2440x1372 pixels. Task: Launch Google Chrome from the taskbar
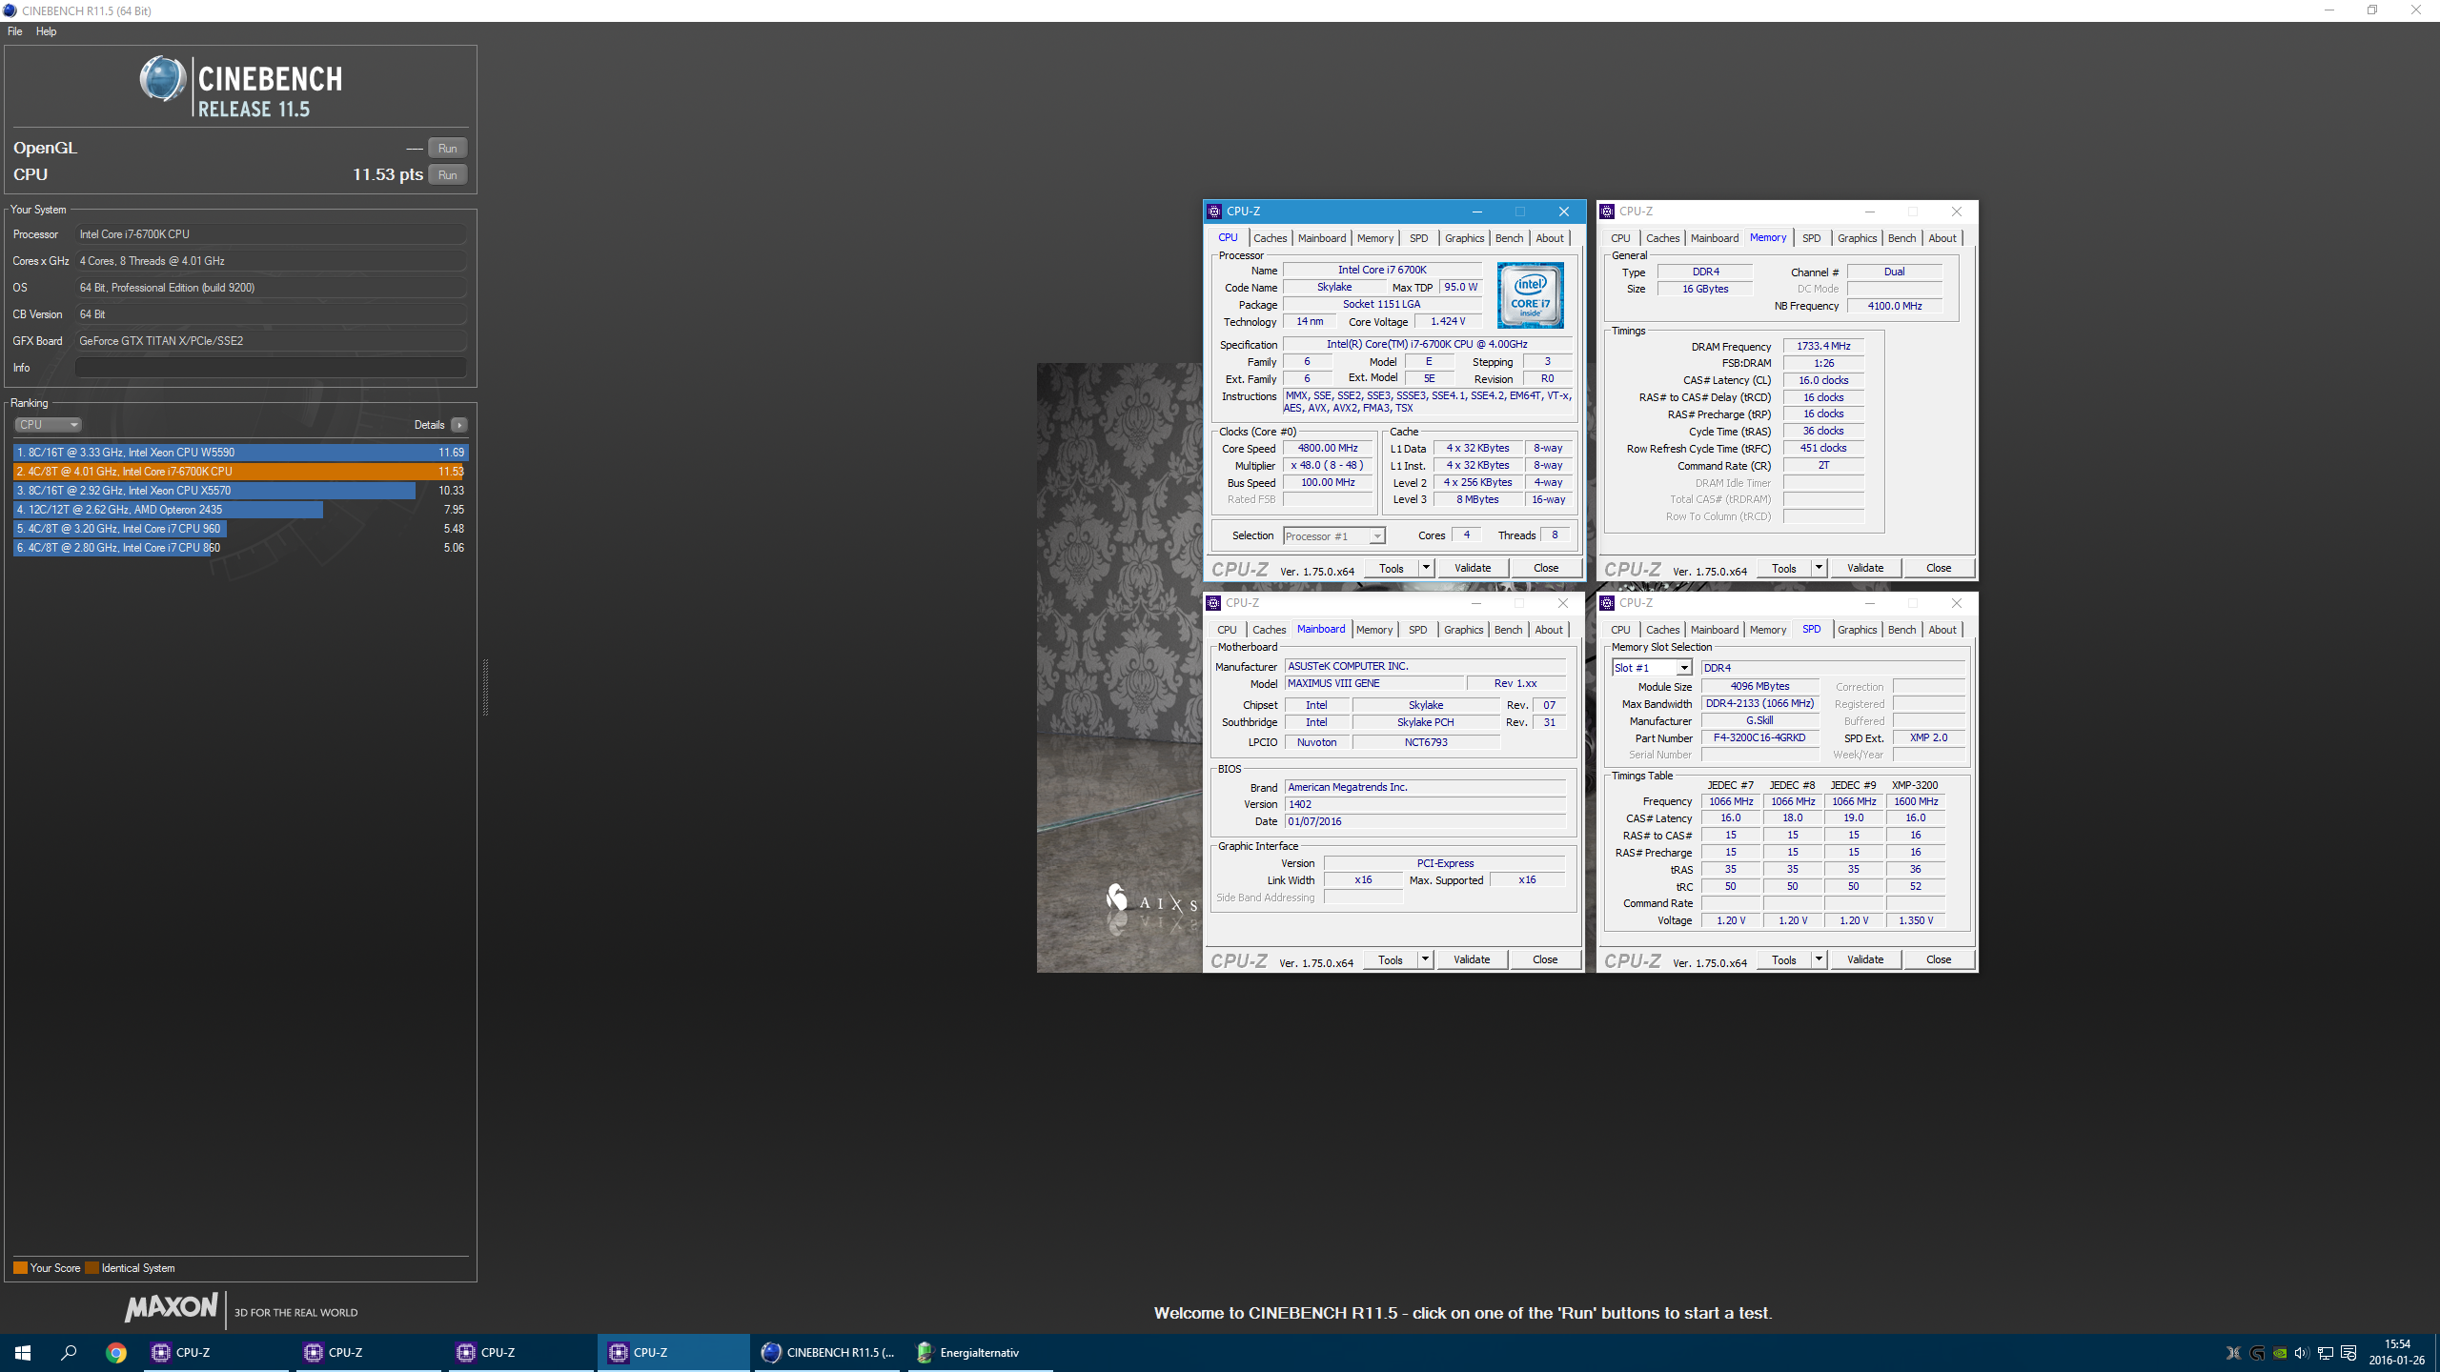click(115, 1352)
